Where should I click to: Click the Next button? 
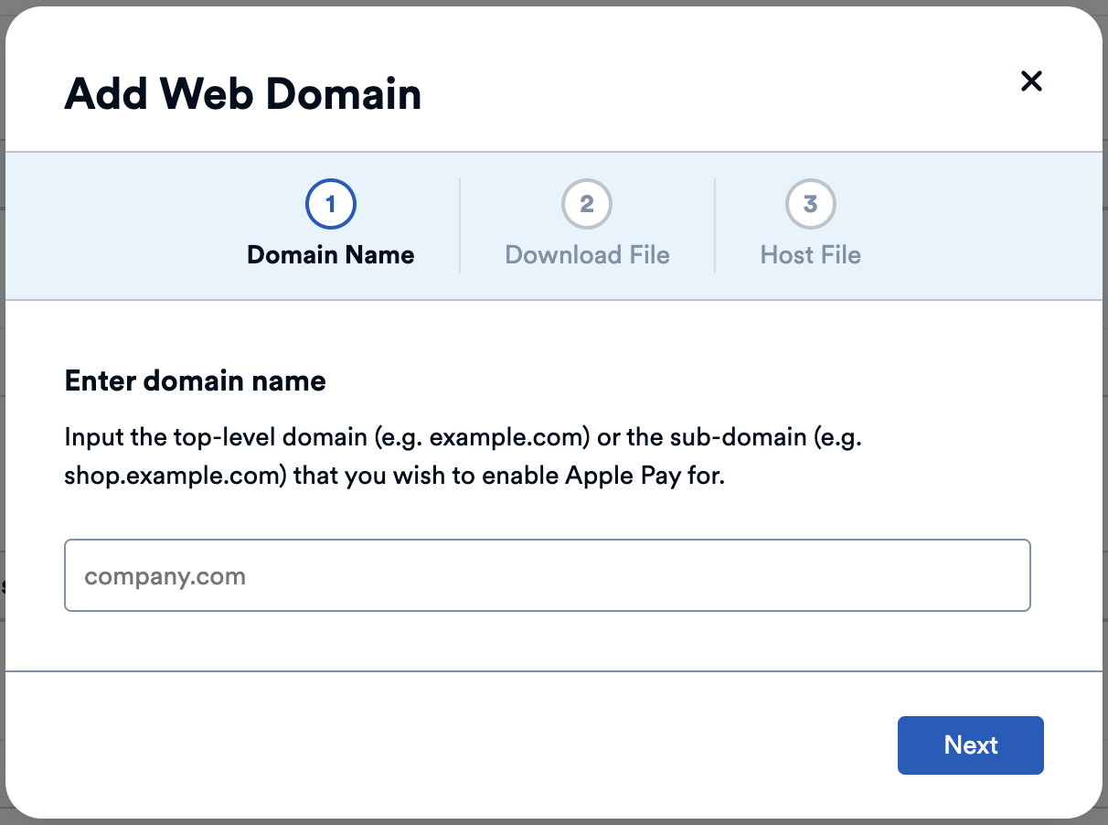tap(970, 745)
